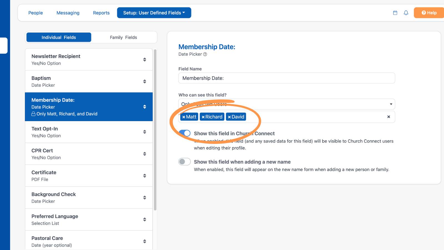
Task: Click the white tab on the blue sidebar
Action: point(4,46)
